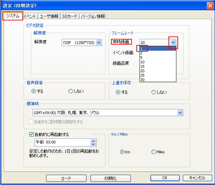Close the 設定 dialog window
Viewport: 215px width, 185px height.
tap(210, 6)
